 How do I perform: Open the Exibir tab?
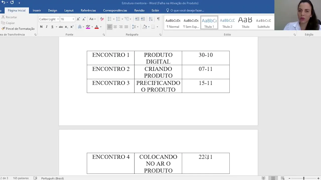(155, 10)
